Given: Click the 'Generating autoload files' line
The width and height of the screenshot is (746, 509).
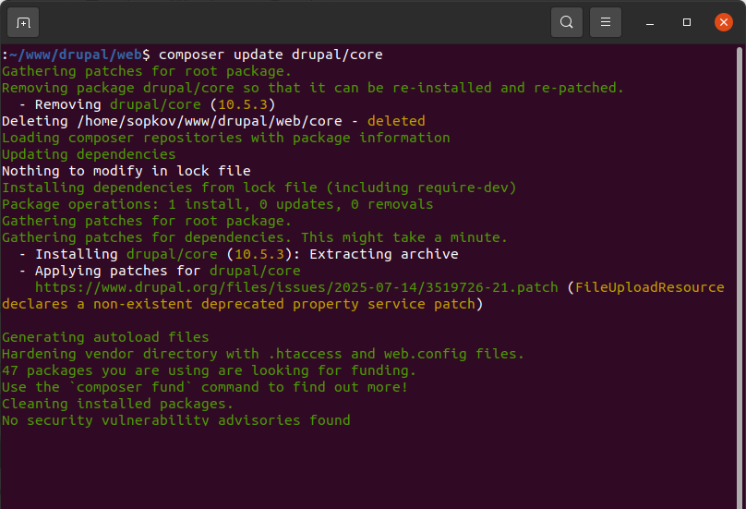Looking at the screenshot, I should point(105,337).
